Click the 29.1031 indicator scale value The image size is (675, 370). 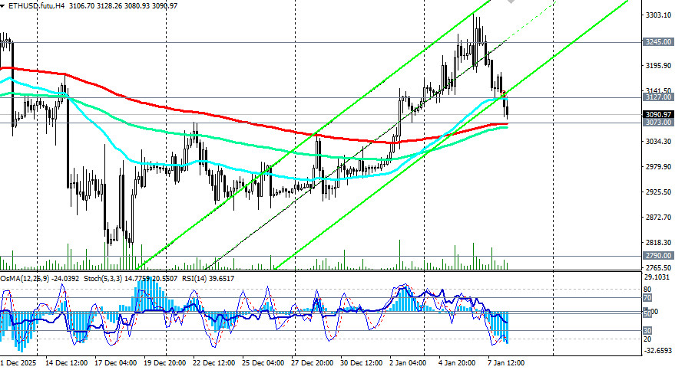(x=657, y=277)
